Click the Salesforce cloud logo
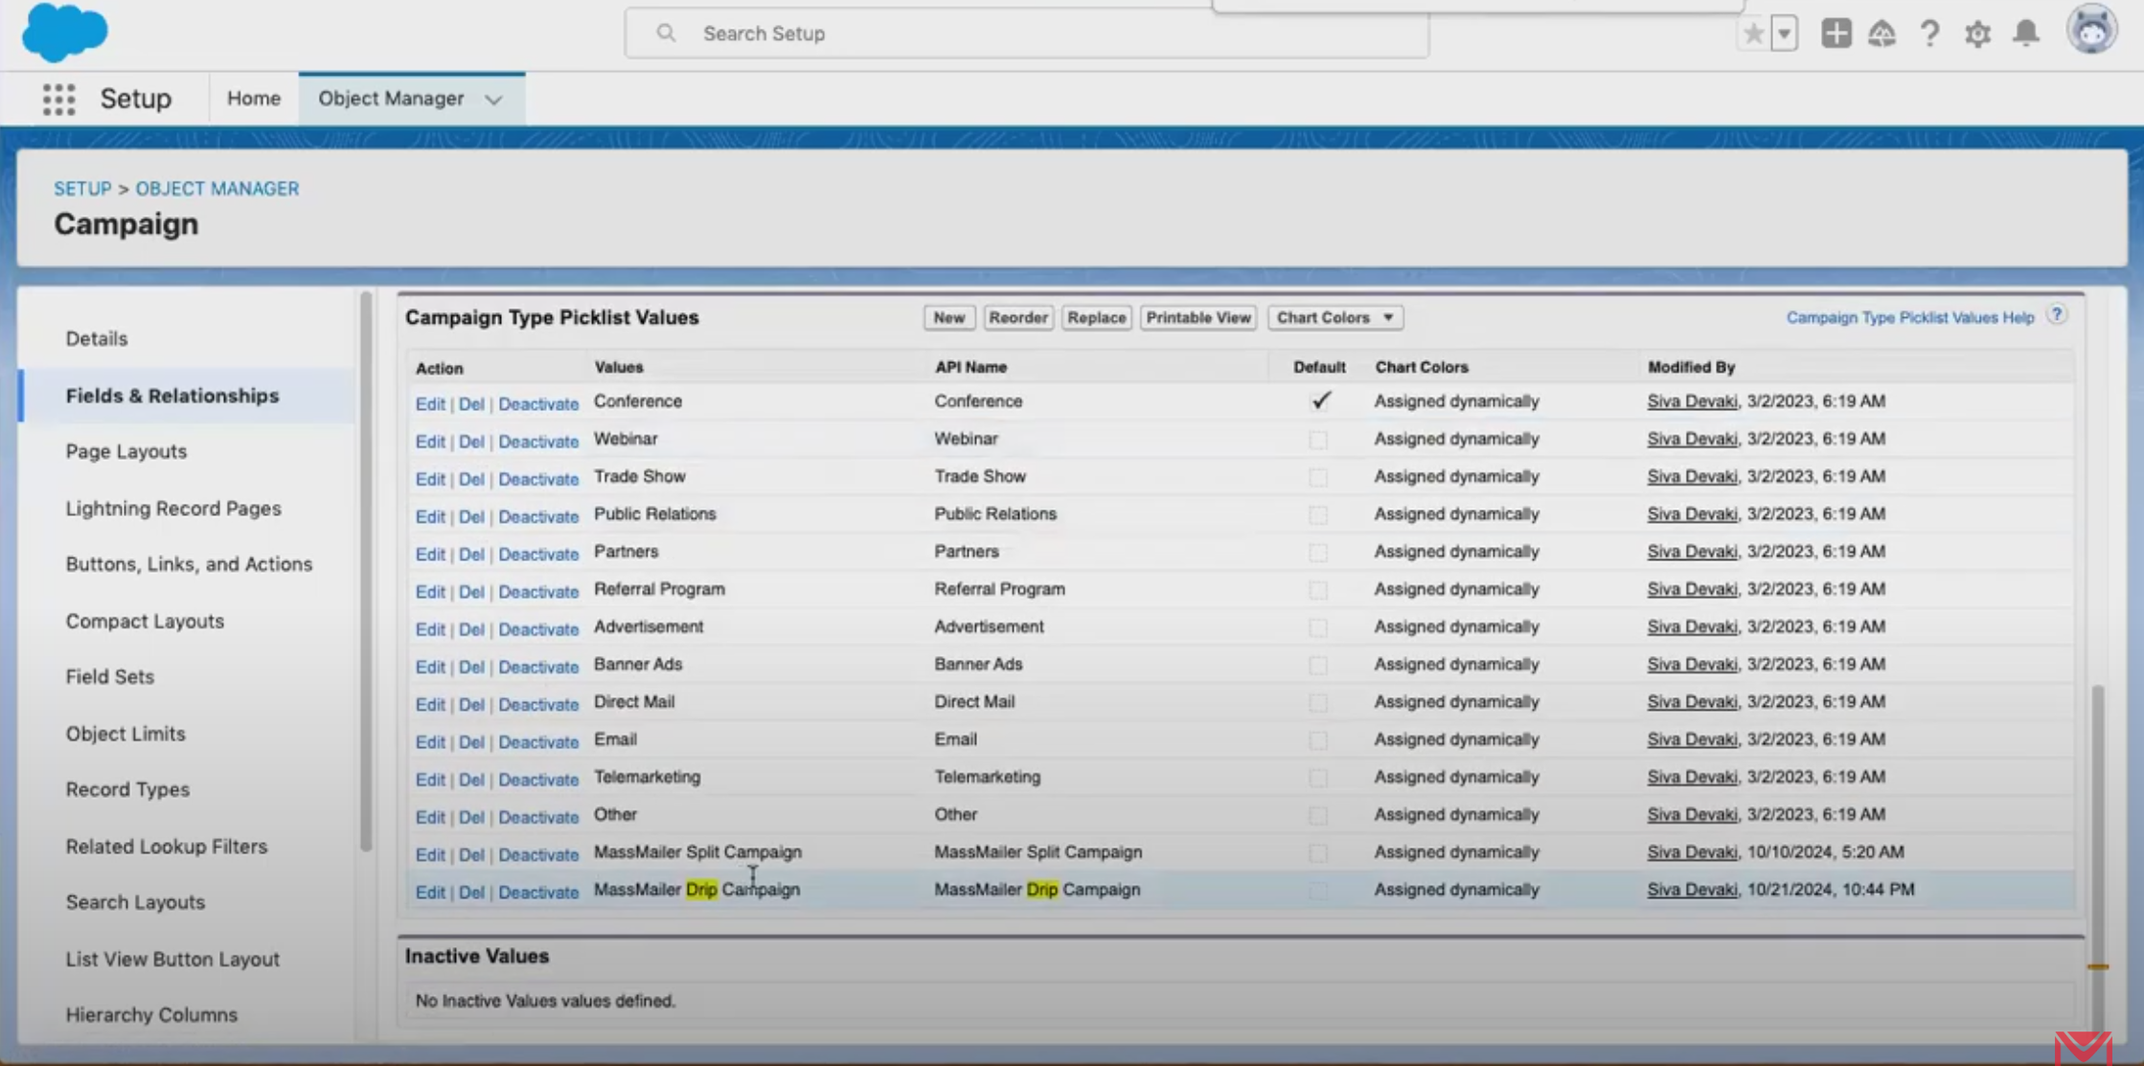The height and width of the screenshot is (1066, 2144). [64, 32]
